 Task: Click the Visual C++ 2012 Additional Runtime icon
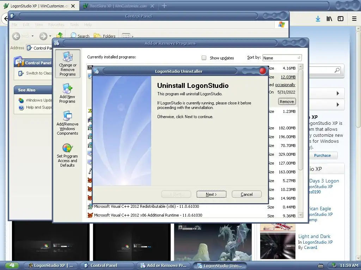tap(90, 215)
